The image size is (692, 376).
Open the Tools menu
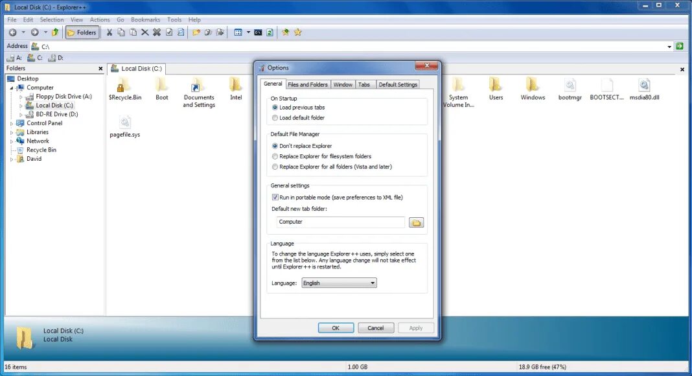click(x=174, y=19)
